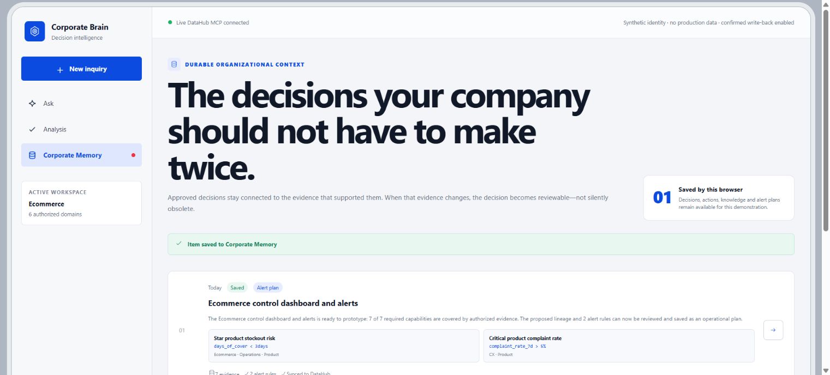Click the red notification dot on Corporate Memory
830x375 pixels.
pyautogui.click(x=133, y=155)
